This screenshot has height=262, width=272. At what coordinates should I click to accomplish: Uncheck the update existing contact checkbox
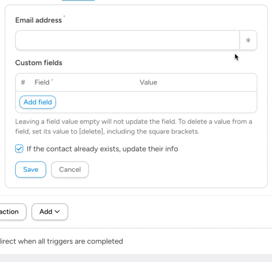19,149
